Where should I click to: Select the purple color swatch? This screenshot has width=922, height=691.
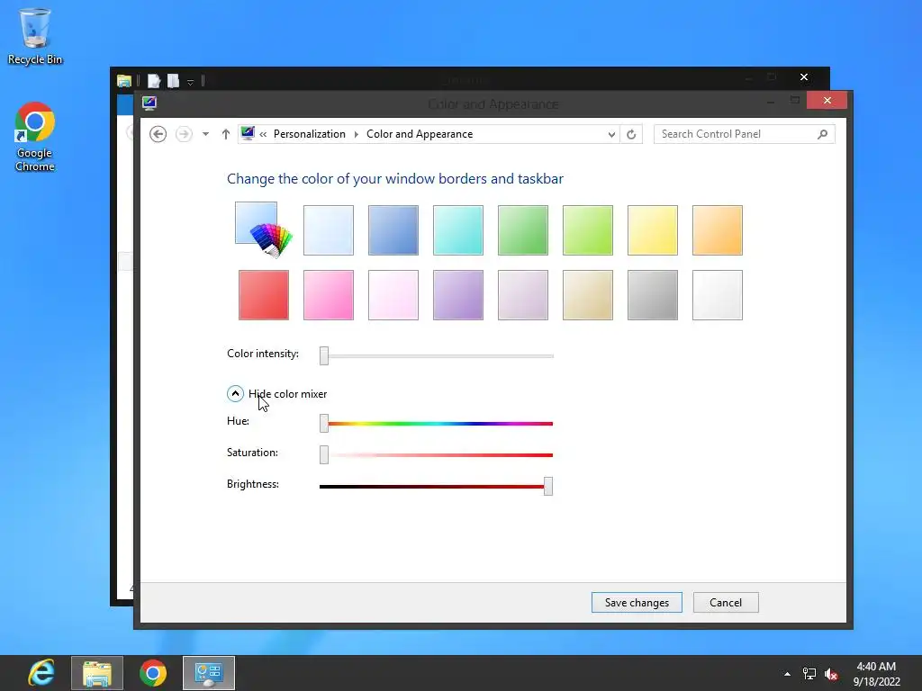coord(458,295)
